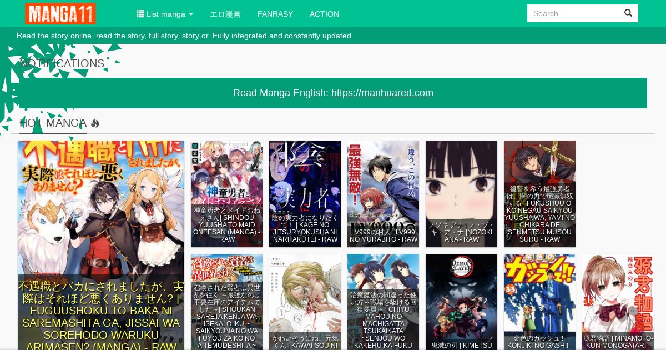Open Shoukan Sareta Kenja wa Isekai manga
Image resolution: width=666 pixels, height=350 pixels.
[x=226, y=302]
